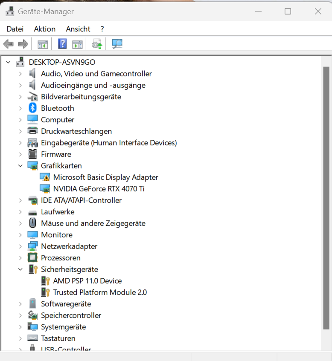The height and width of the screenshot is (361, 332).
Task: Click the processor icon beside Prozessoren
Action: (32, 257)
